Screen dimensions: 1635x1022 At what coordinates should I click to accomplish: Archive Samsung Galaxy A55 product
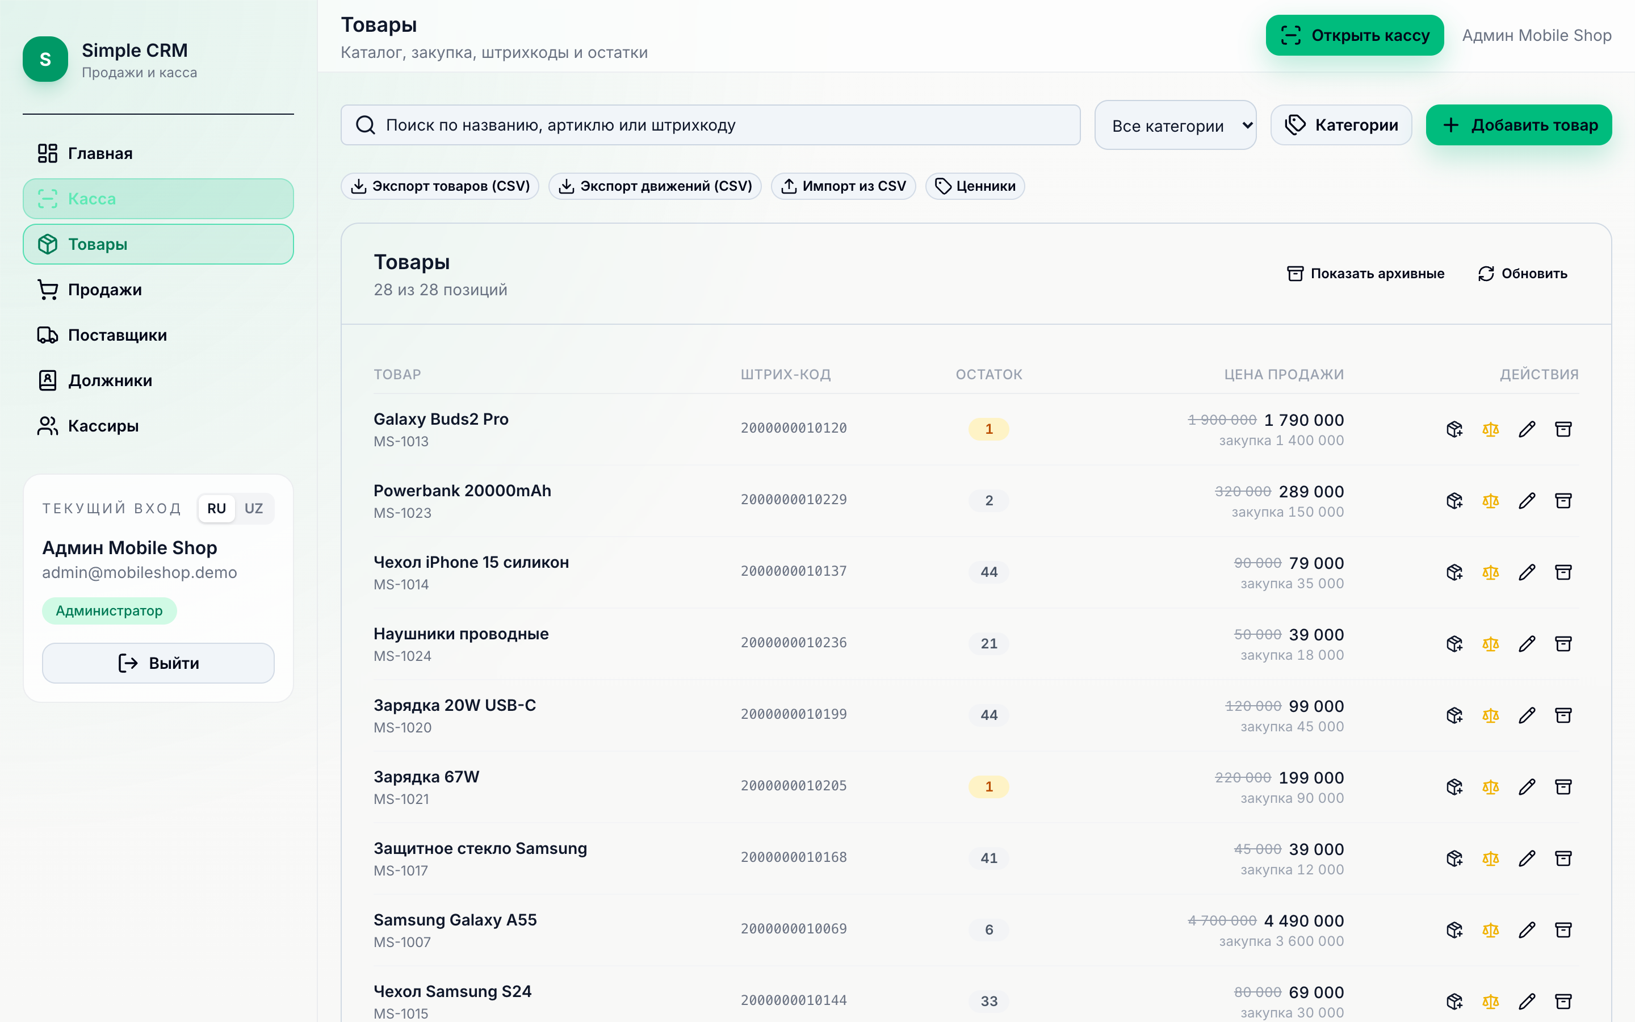tap(1563, 930)
